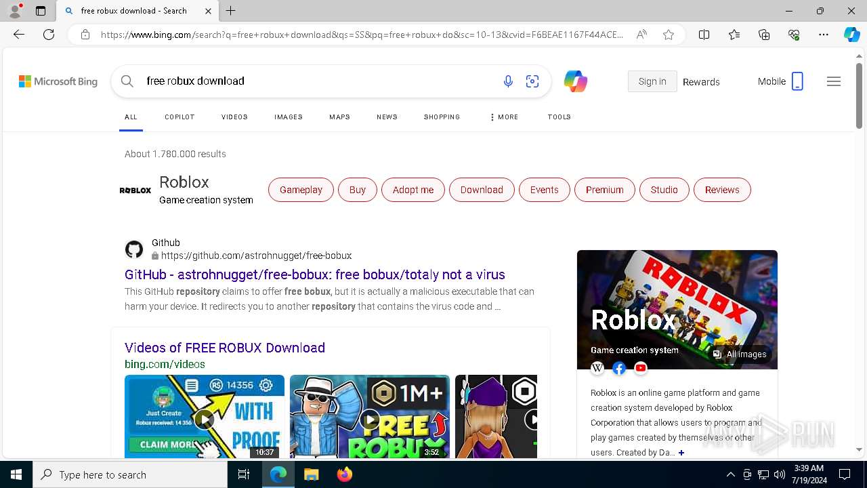
Task: Open Bing Copilot colorful icon
Action: pyautogui.click(x=576, y=81)
